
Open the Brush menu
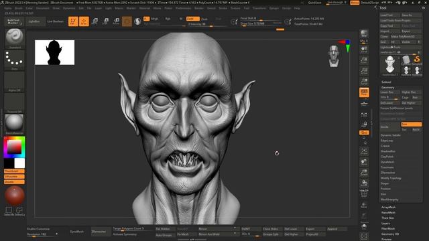[x=19, y=8]
